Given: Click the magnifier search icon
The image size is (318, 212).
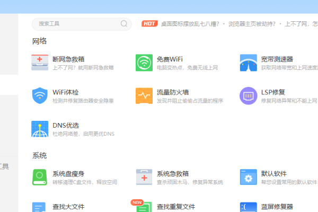Looking at the screenshot, I should coord(124,24).
